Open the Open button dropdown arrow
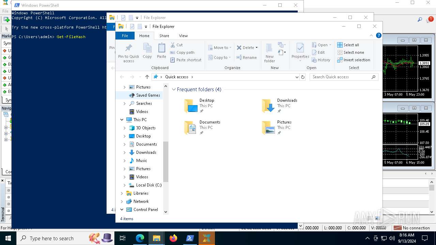This screenshot has height=245, width=436. 330,45
